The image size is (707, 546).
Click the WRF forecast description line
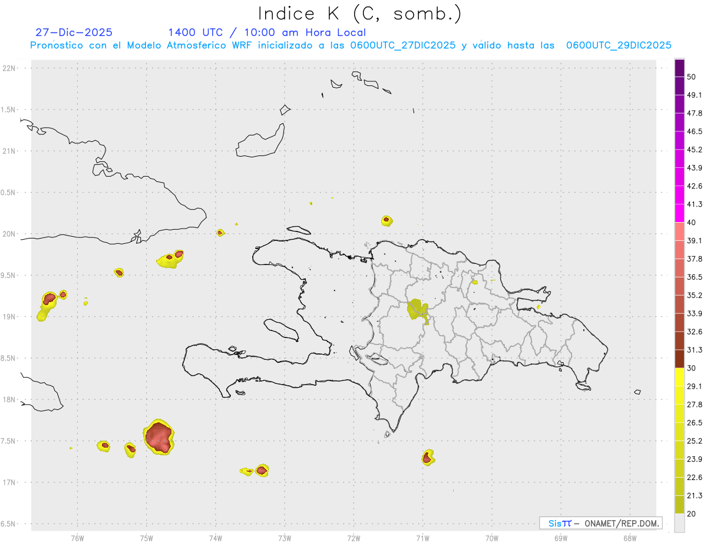[x=351, y=45]
